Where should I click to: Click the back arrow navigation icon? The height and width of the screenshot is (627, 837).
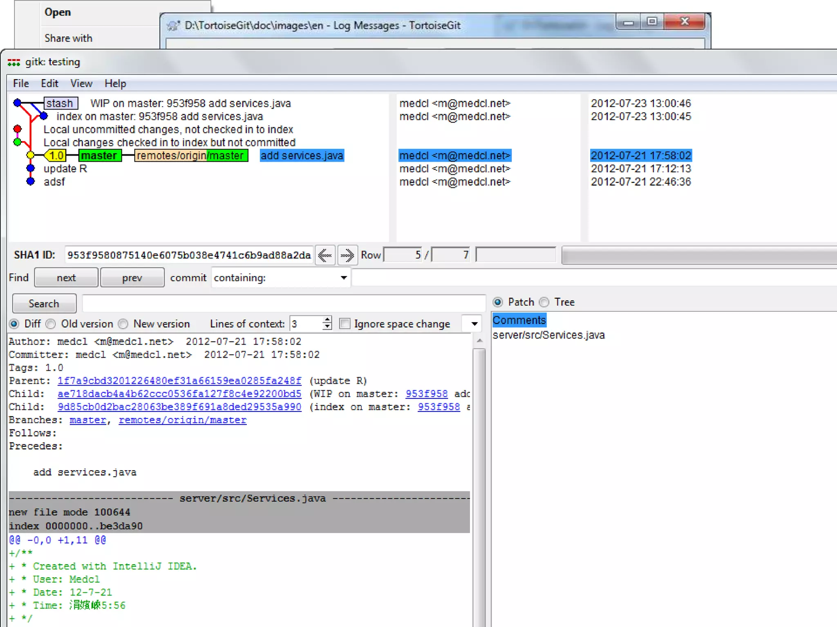325,256
